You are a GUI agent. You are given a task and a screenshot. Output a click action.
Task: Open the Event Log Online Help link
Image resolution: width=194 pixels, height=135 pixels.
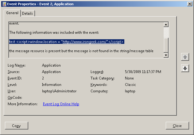coord(61,104)
